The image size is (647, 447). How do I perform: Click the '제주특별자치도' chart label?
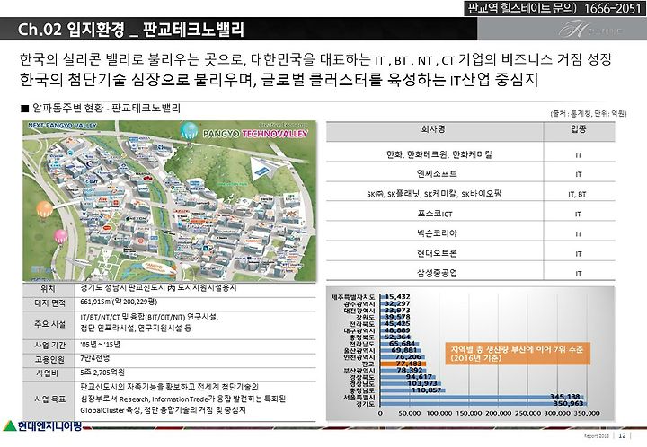[x=353, y=297]
